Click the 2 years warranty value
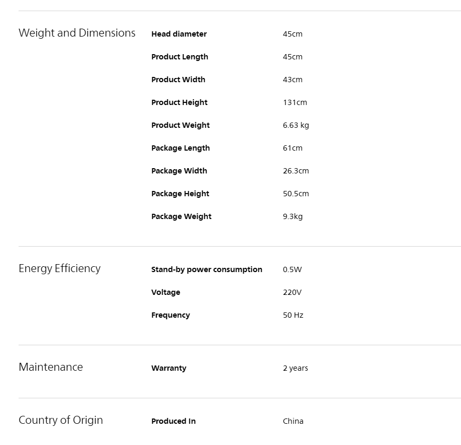The width and height of the screenshot is (461, 445). point(295,368)
